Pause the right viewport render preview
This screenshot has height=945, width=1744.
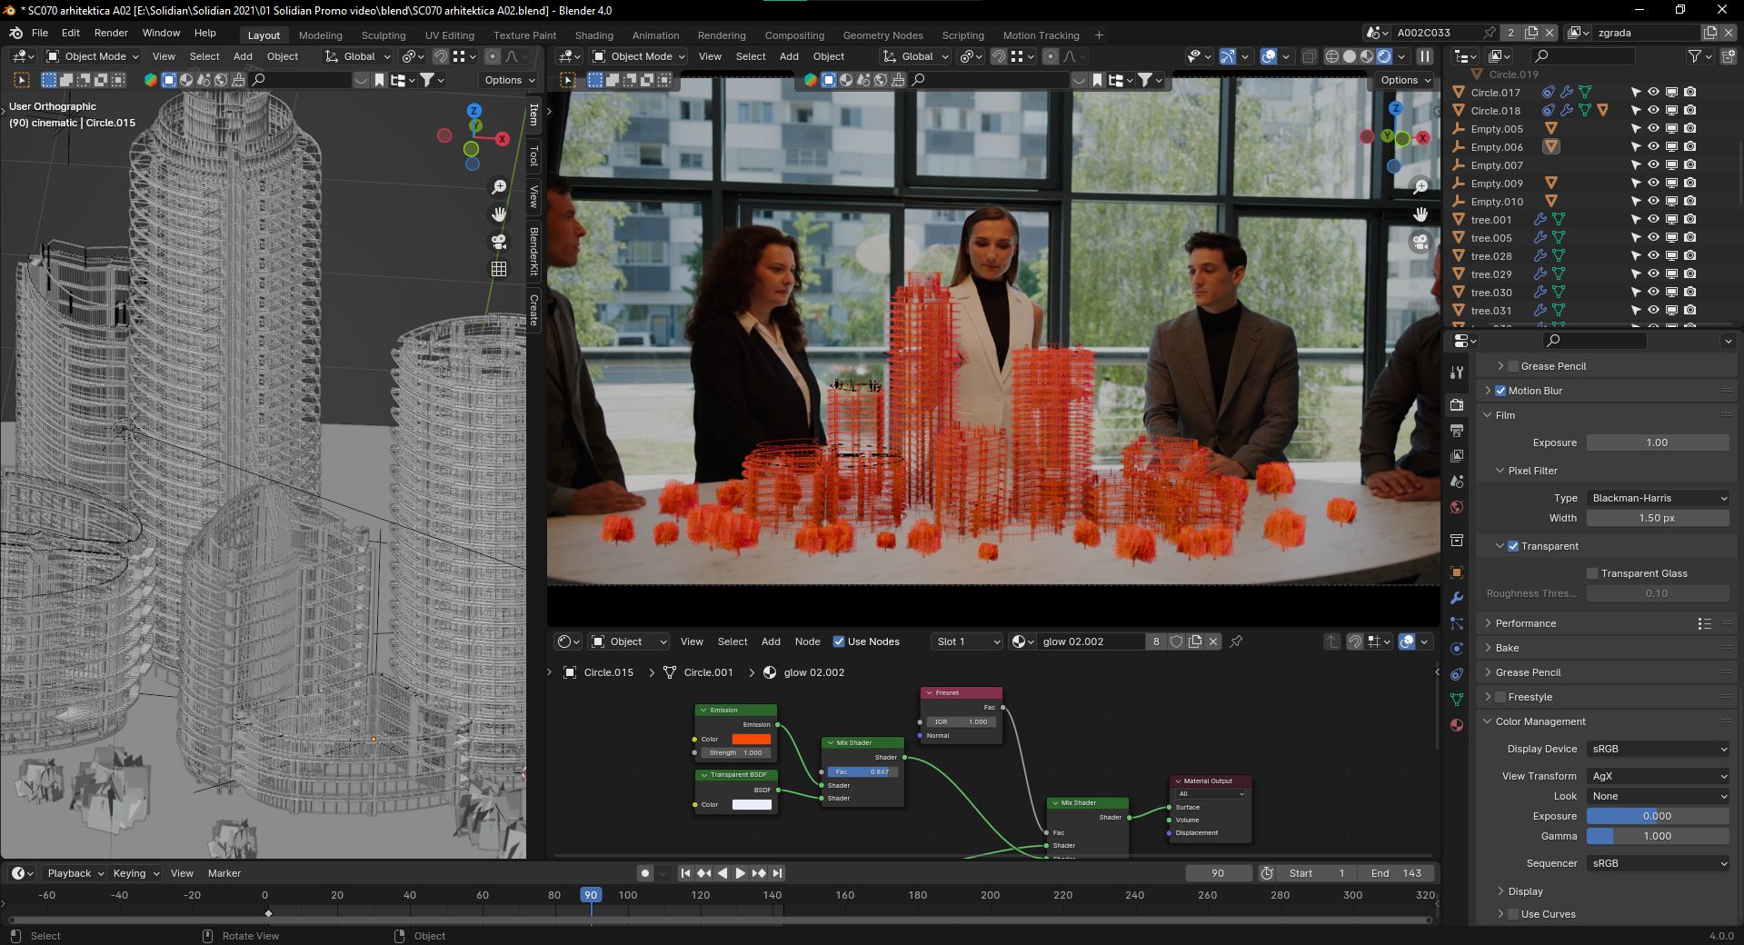coord(1425,56)
